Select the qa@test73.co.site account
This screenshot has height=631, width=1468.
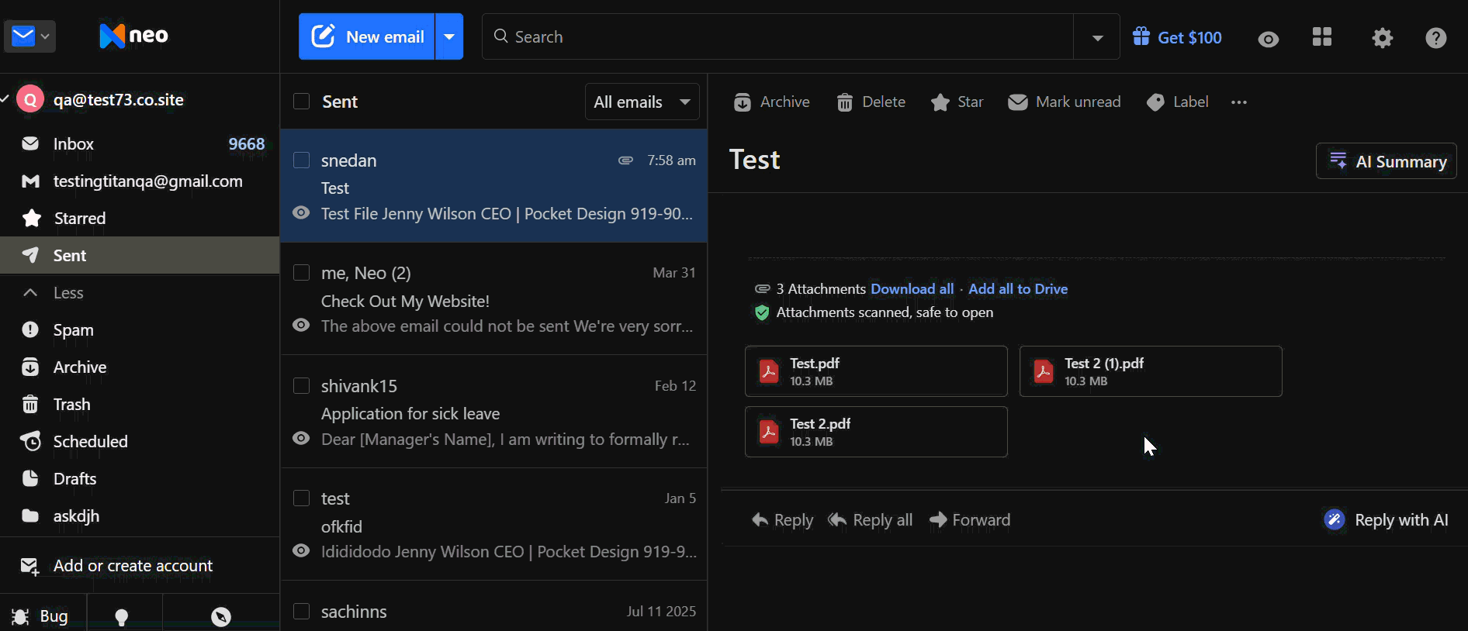click(118, 99)
